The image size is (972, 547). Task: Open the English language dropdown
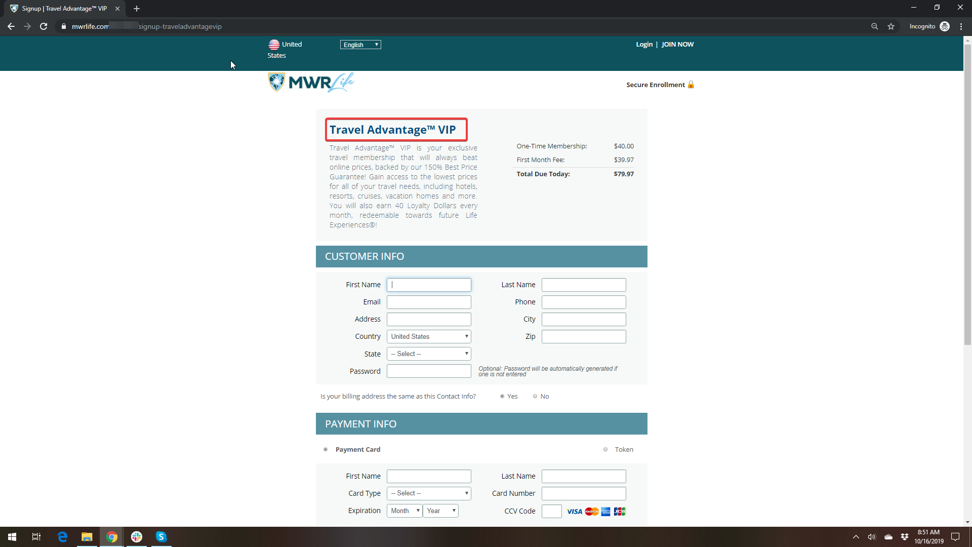pos(360,45)
